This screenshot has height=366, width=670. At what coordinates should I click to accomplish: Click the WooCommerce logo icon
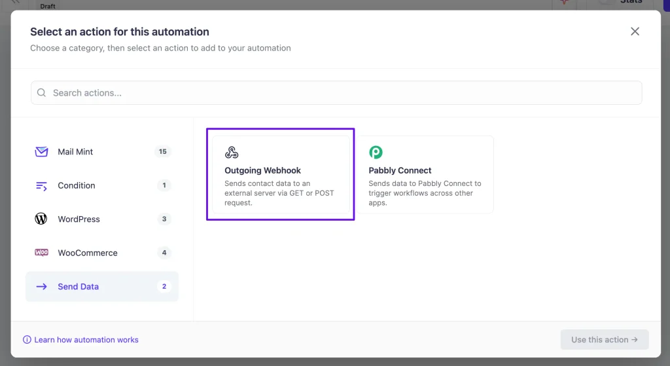(41, 253)
